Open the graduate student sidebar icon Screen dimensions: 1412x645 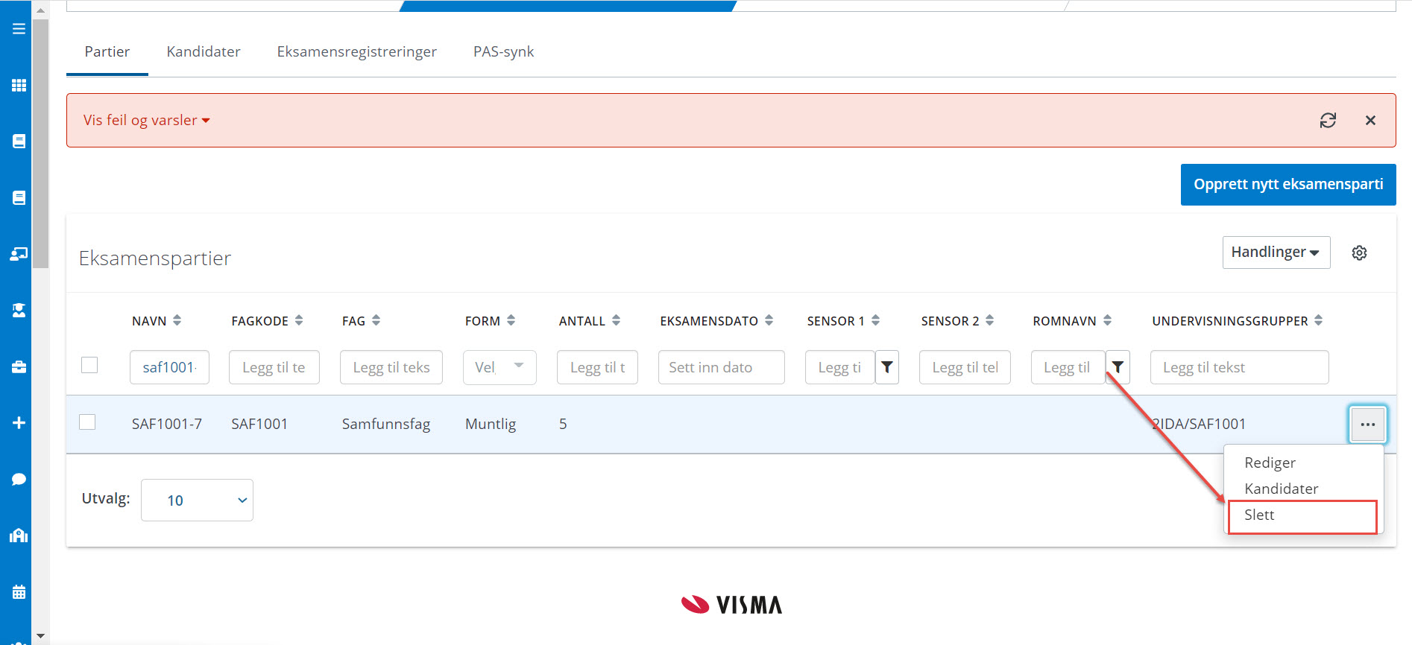pyautogui.click(x=19, y=310)
